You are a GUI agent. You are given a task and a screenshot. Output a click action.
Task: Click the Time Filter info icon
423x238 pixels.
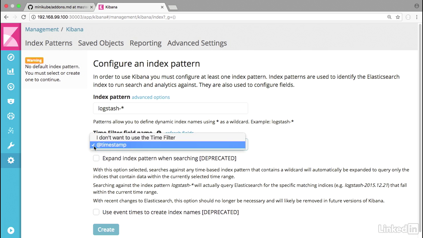click(x=159, y=133)
